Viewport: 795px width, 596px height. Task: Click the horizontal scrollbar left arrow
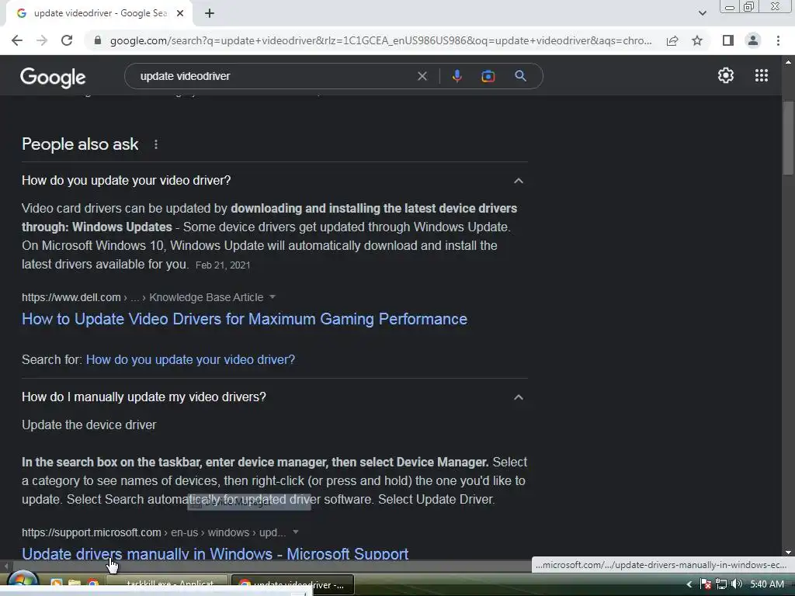tap(5, 565)
